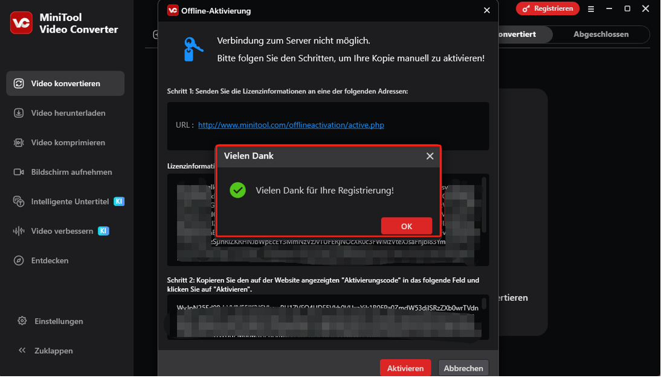Click the Offline-Aktivierung title bar logo
661x378 pixels.
click(172, 10)
